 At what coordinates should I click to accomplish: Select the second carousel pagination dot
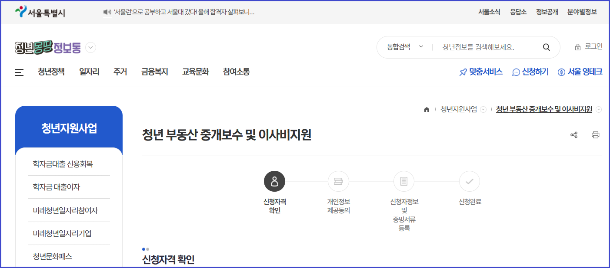[x=148, y=249]
